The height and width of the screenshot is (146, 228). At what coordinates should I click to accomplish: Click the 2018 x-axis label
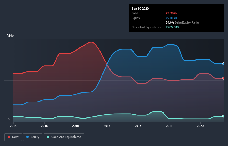(138, 126)
